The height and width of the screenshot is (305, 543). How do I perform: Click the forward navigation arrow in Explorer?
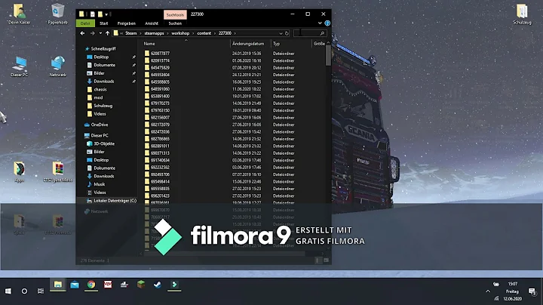pyautogui.click(x=92, y=33)
